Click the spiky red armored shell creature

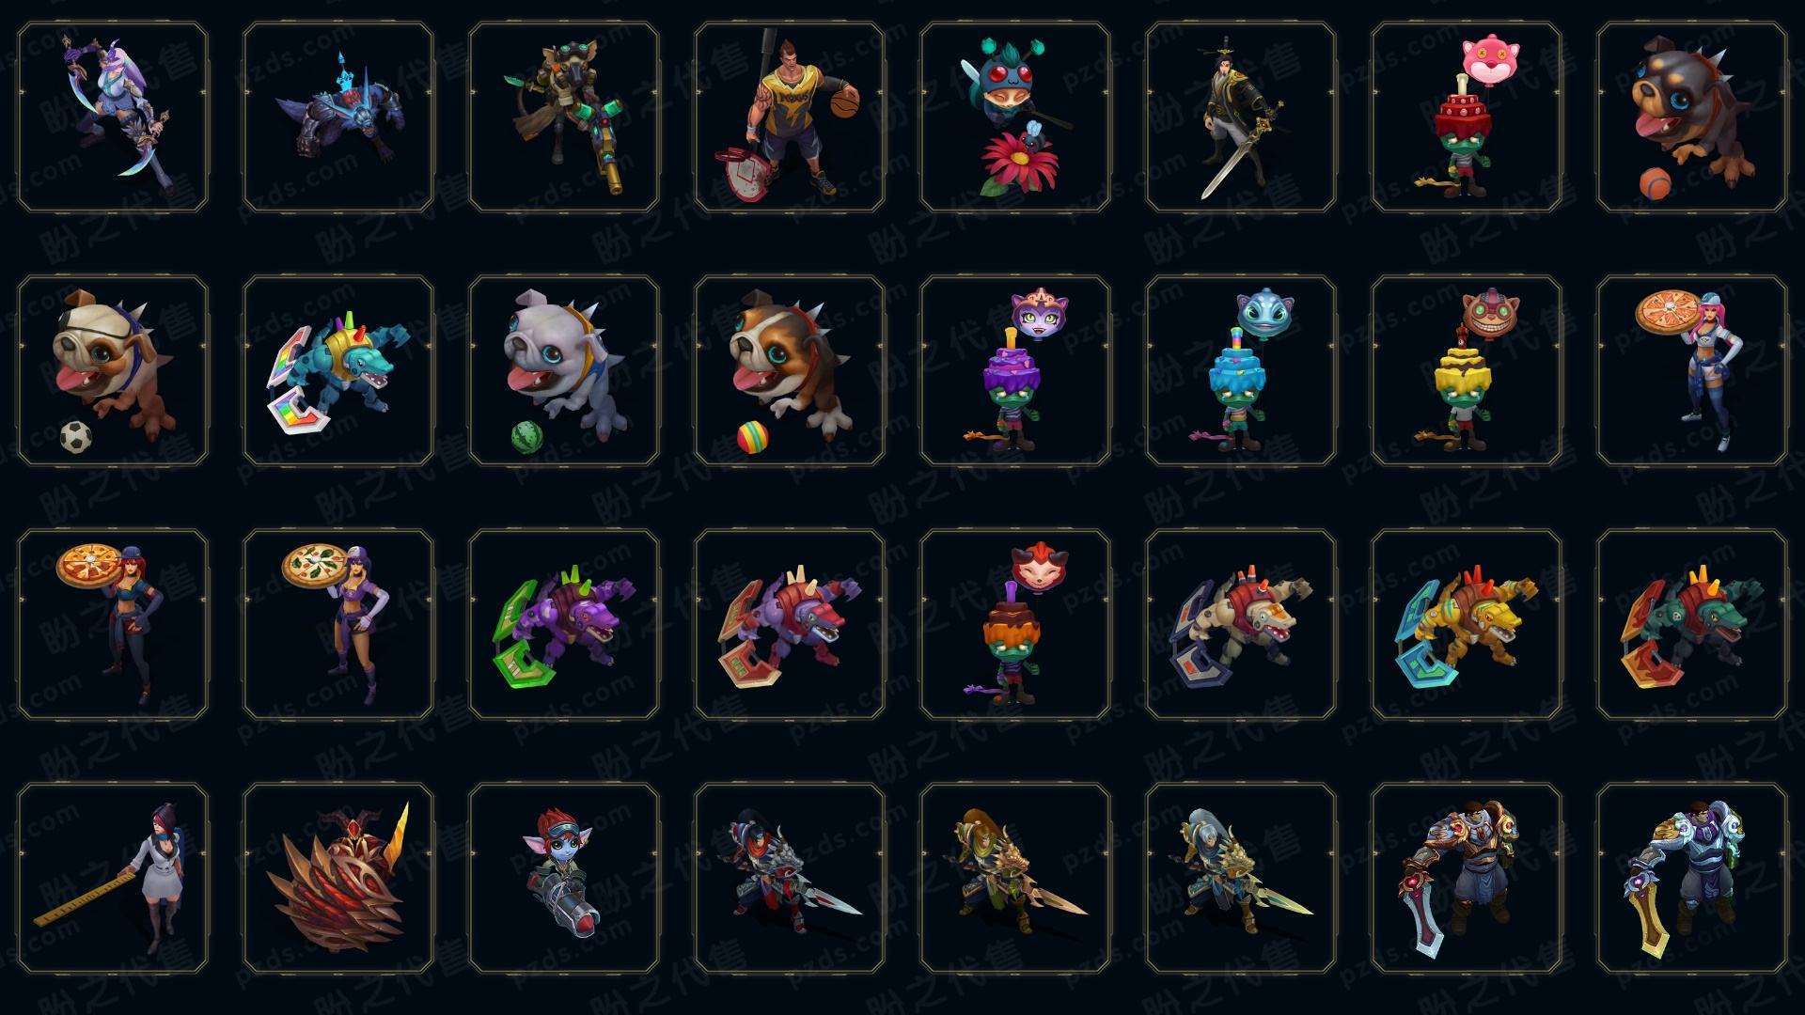(x=337, y=878)
